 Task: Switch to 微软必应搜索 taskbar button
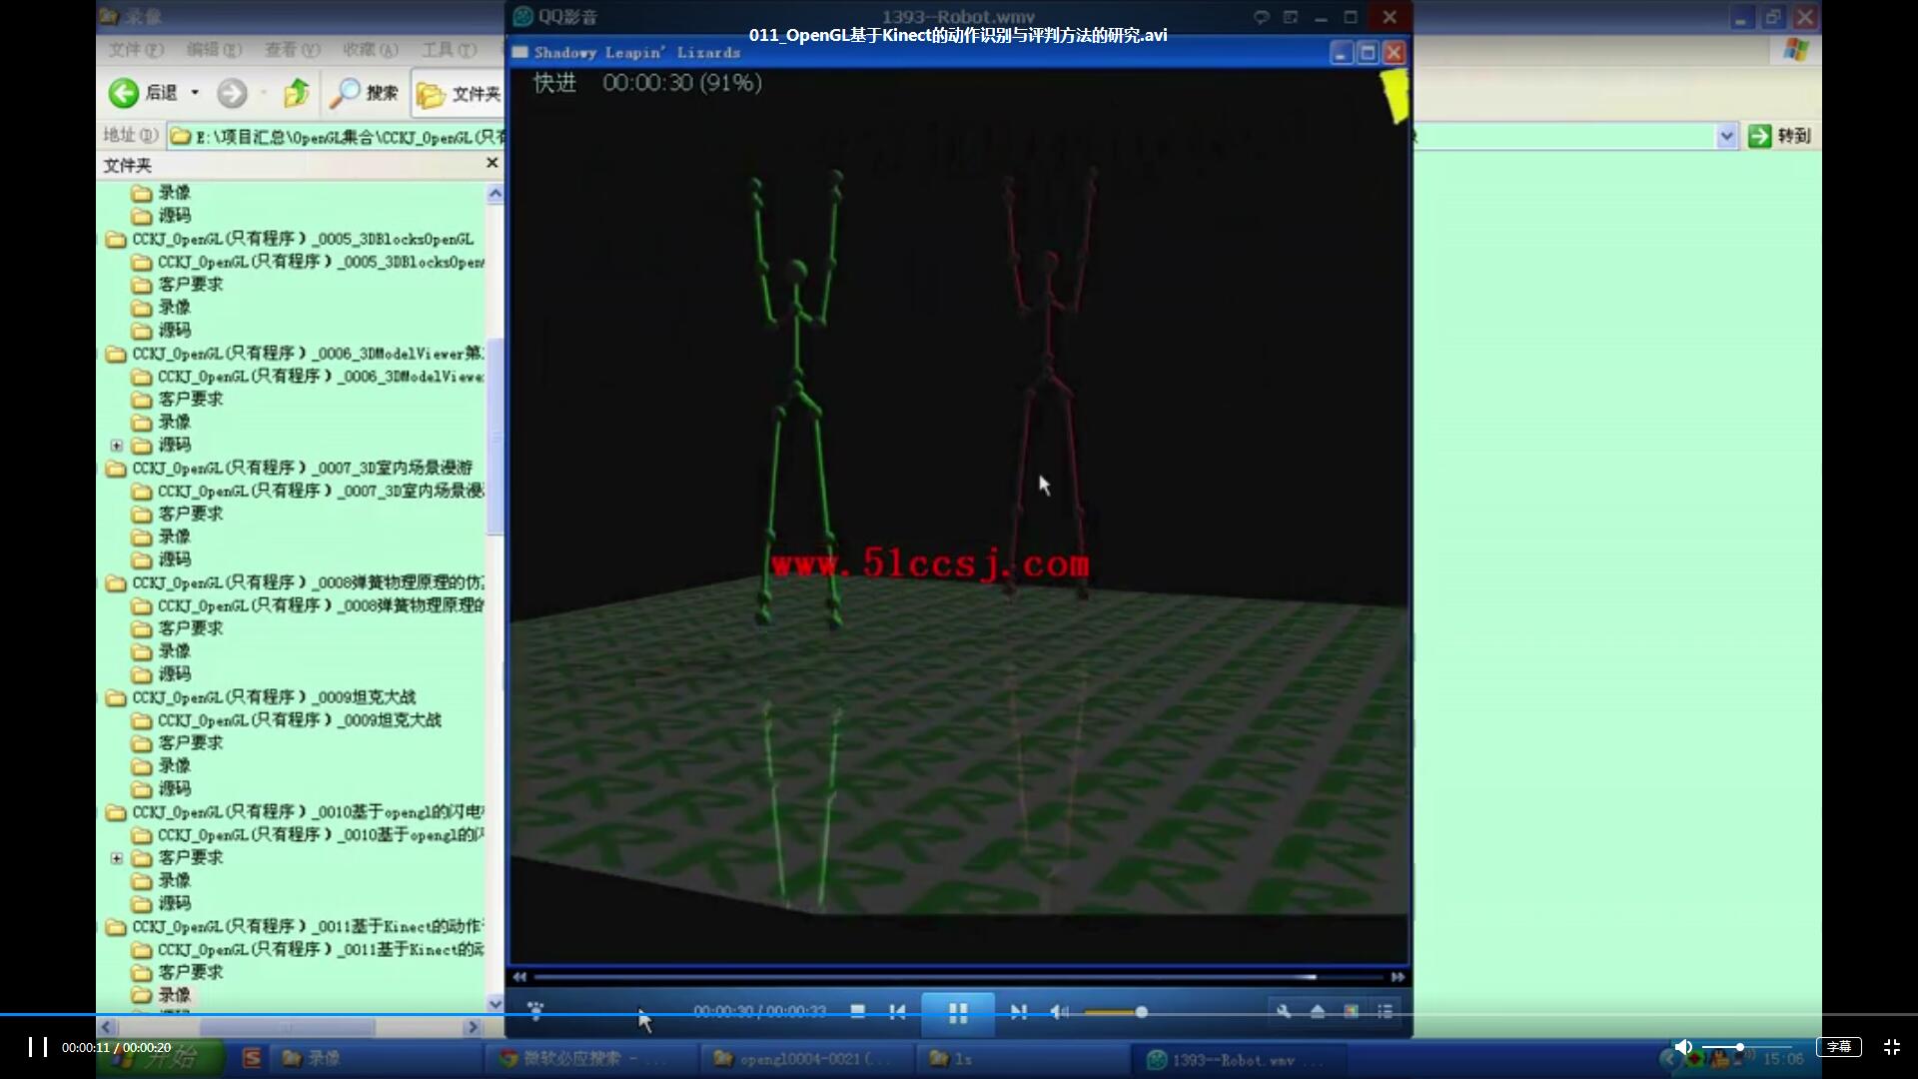pos(589,1058)
